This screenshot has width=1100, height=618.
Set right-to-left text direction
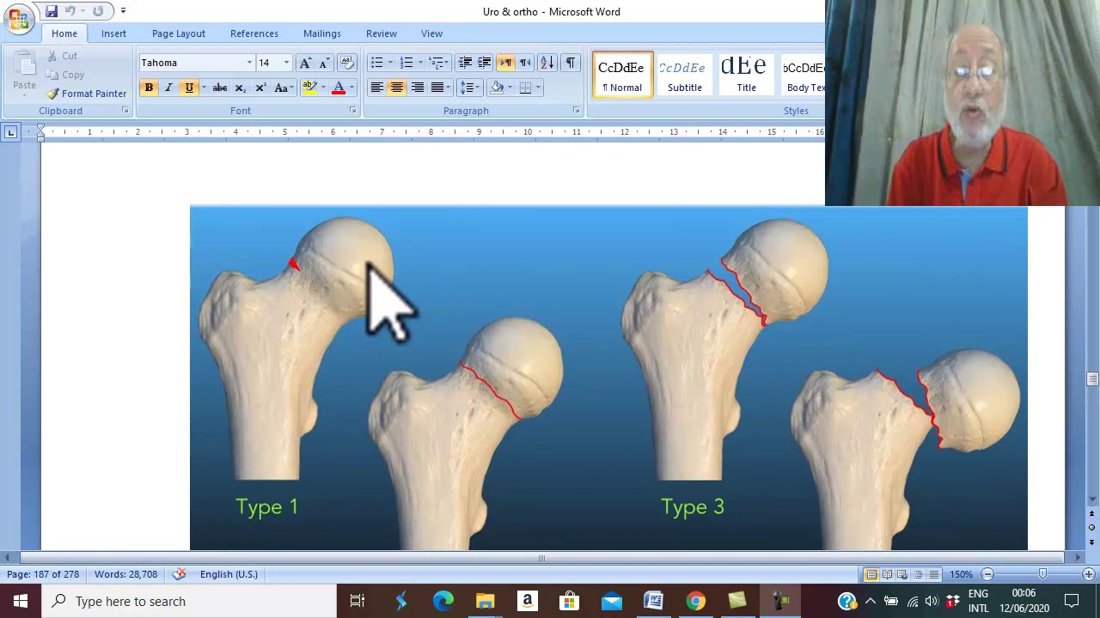coord(525,63)
